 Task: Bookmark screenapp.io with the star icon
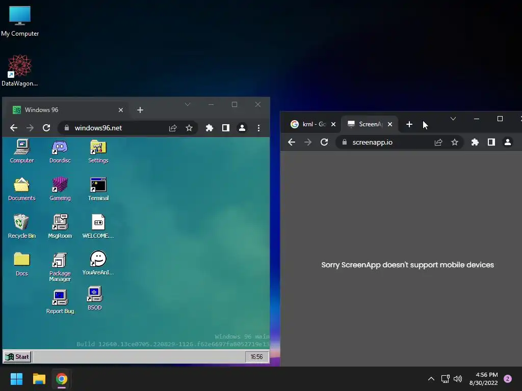(x=455, y=143)
